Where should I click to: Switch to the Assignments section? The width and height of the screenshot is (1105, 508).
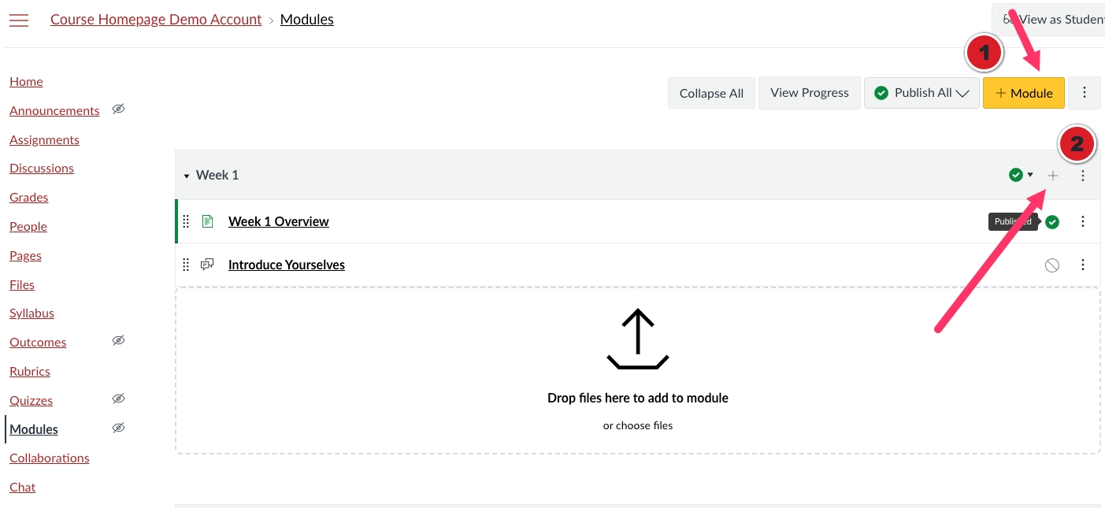click(44, 139)
